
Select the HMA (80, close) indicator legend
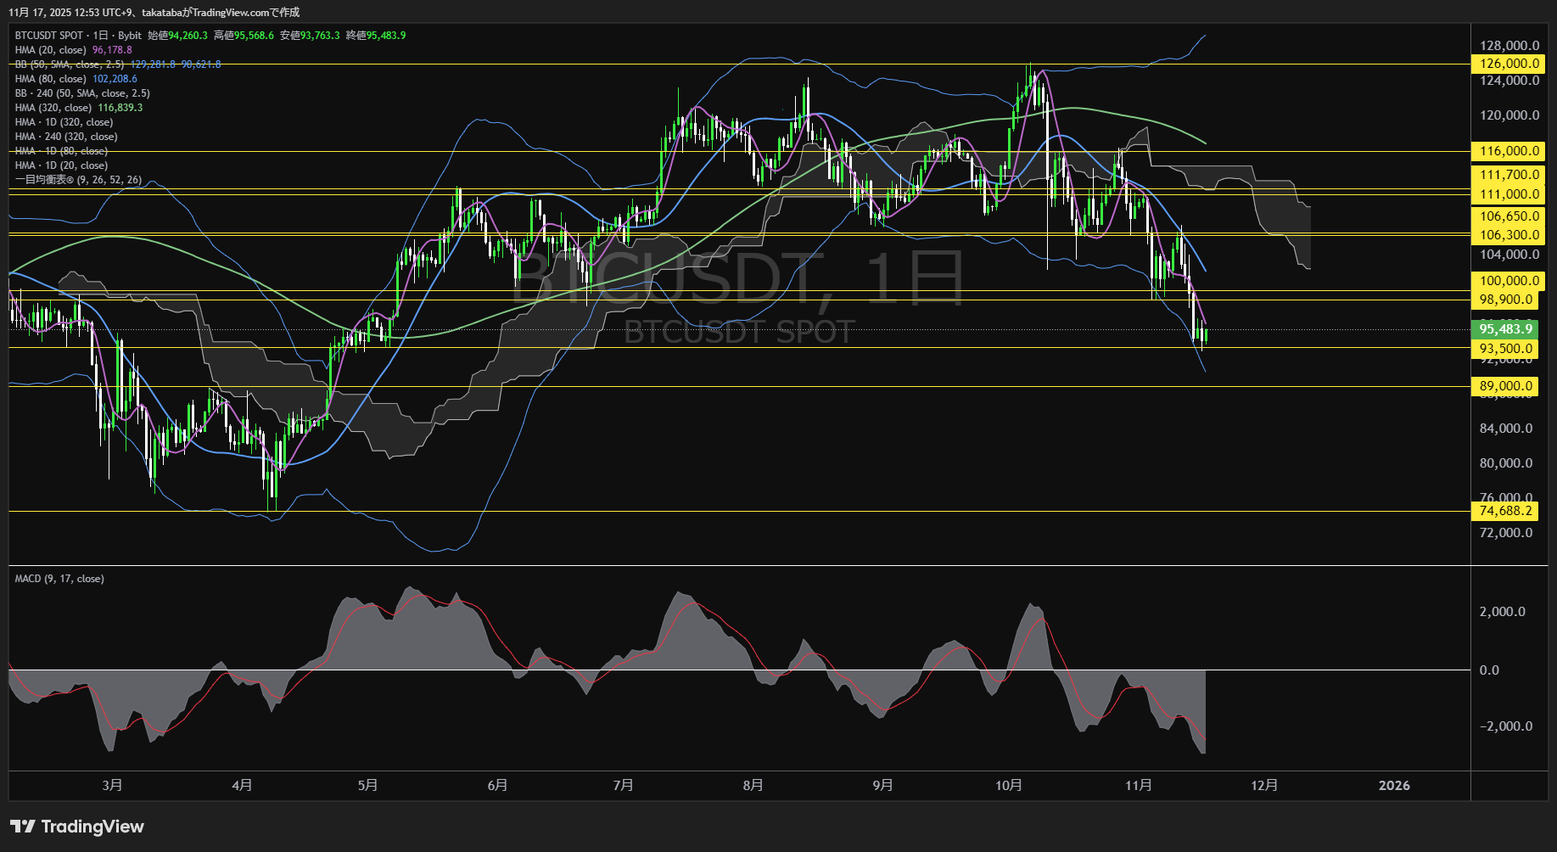coord(51,79)
